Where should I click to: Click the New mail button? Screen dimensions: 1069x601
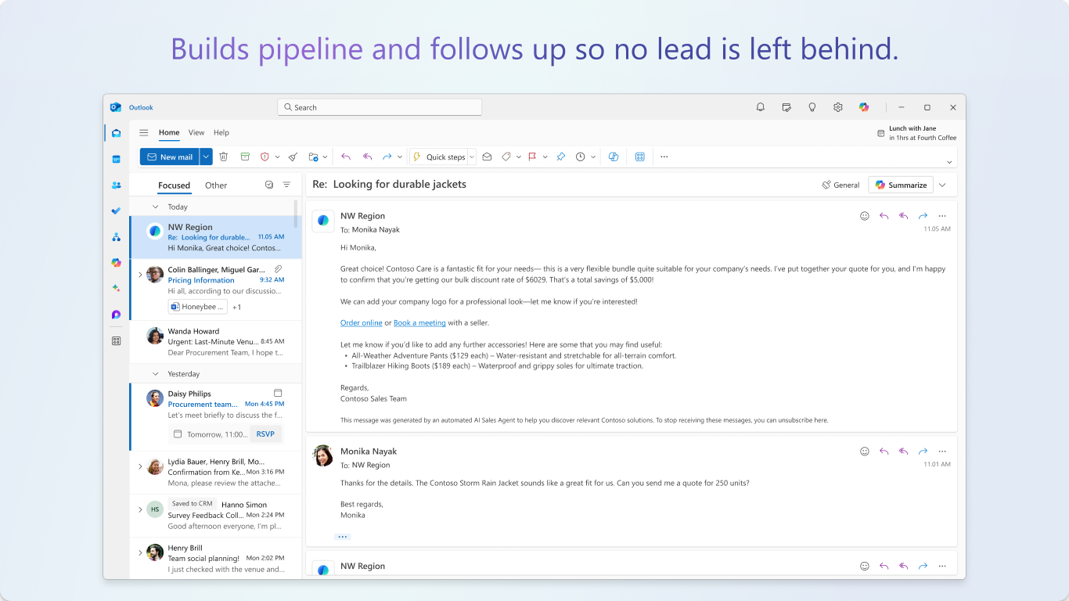click(170, 157)
